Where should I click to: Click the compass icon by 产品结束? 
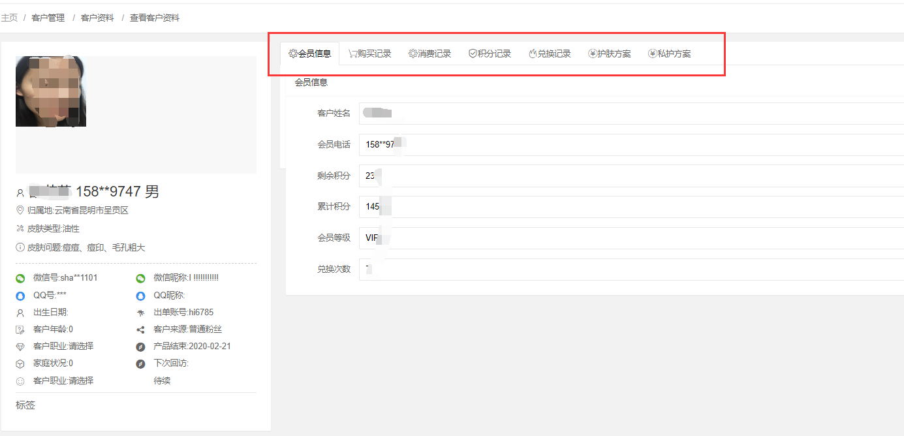[x=140, y=347]
